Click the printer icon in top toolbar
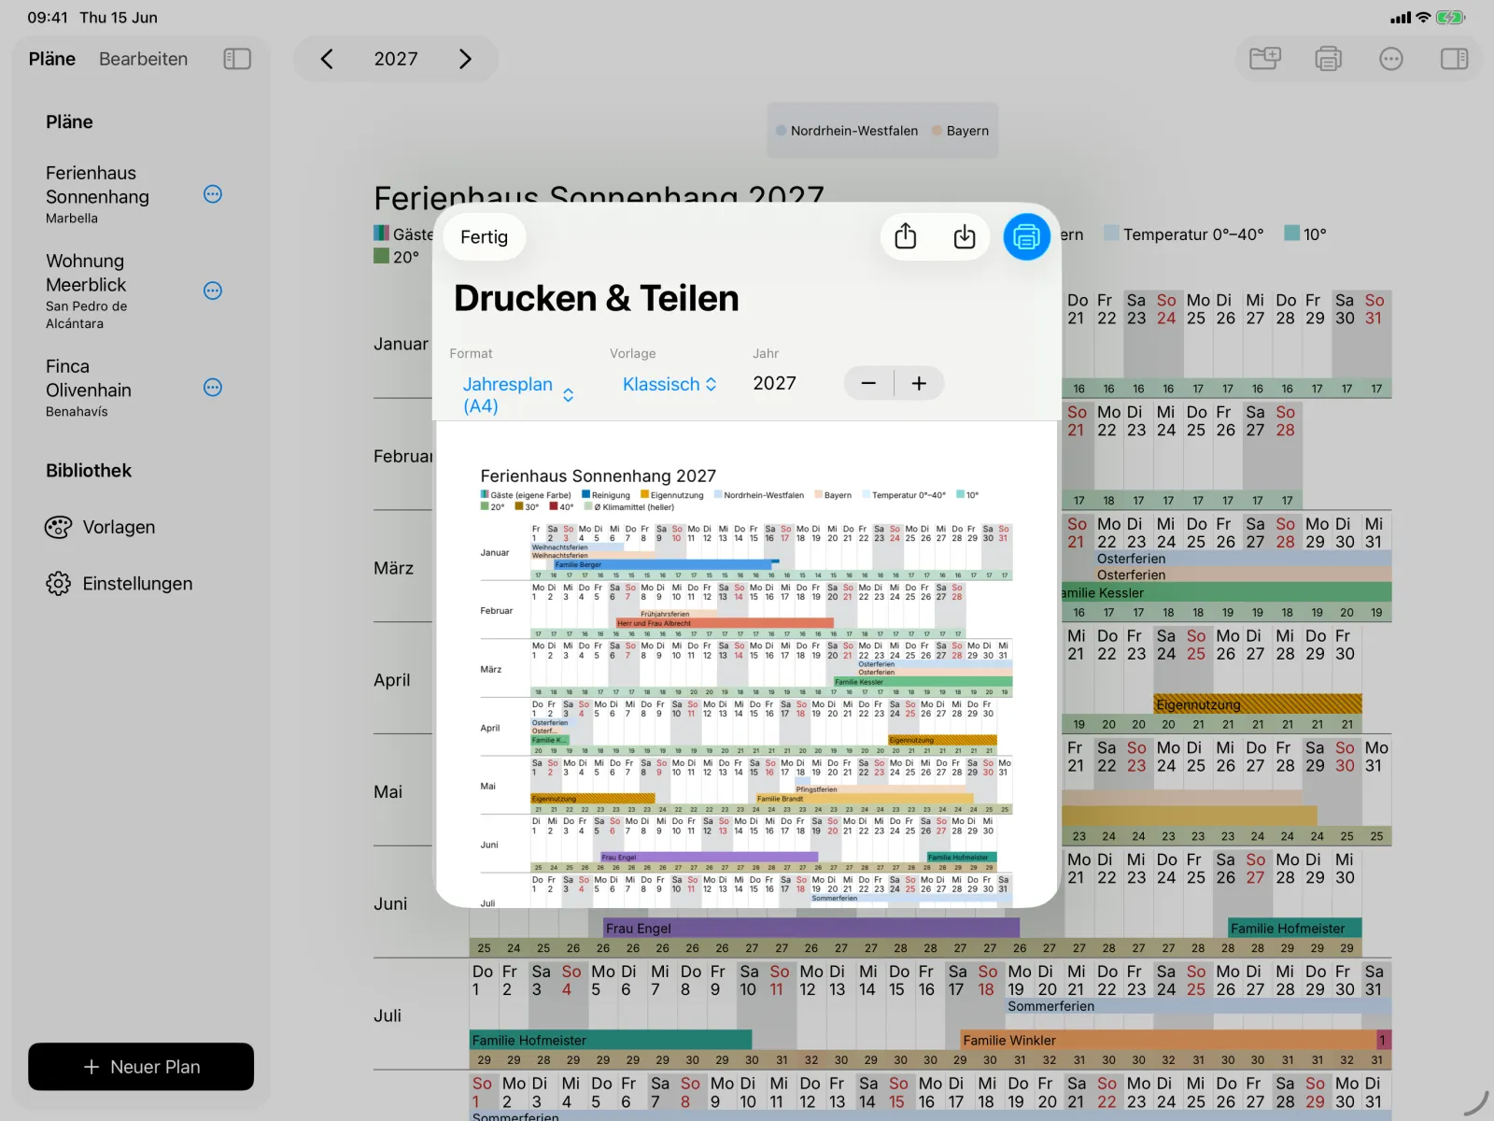This screenshot has height=1121, width=1494. point(1328,59)
